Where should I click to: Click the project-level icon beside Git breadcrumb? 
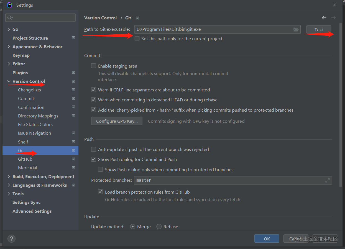coord(137,18)
